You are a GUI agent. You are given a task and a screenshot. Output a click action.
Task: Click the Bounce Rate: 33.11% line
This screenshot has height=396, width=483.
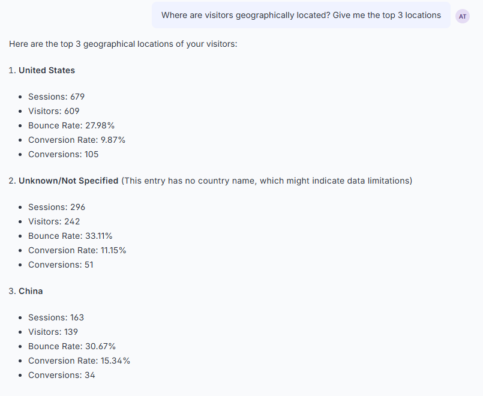(70, 236)
